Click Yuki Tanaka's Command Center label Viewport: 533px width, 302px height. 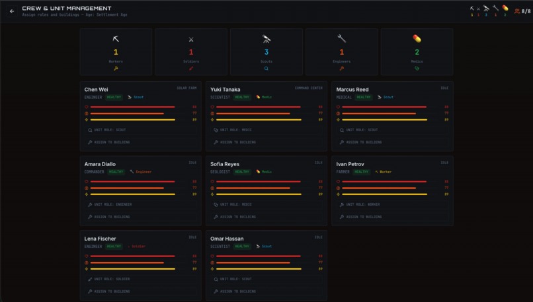pos(309,88)
